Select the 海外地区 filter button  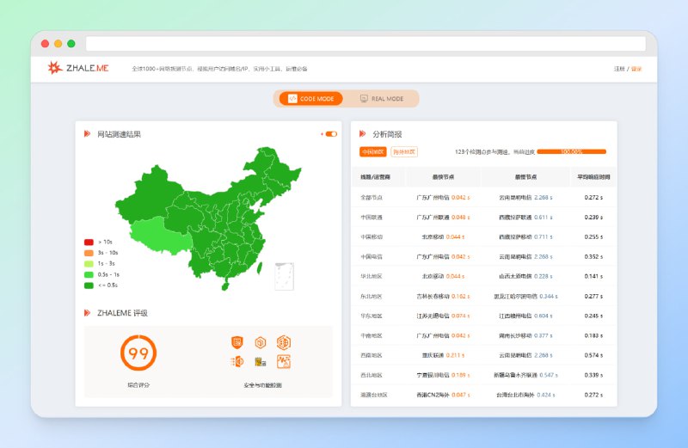click(x=403, y=152)
